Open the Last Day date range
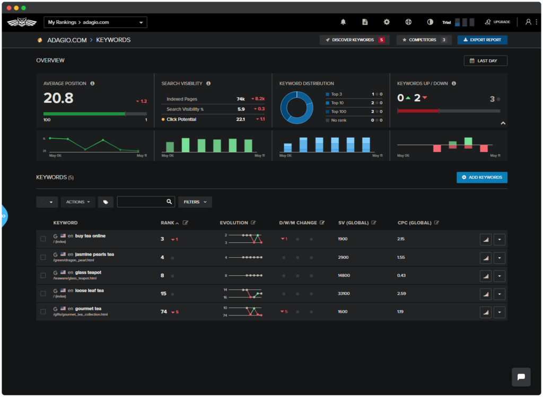Screen dimensions: 543x397 [x=486, y=61]
